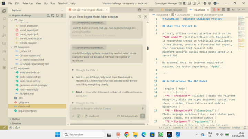
Task: Toggle the Edit automatically mode
Action: pyautogui.click(x=127, y=116)
